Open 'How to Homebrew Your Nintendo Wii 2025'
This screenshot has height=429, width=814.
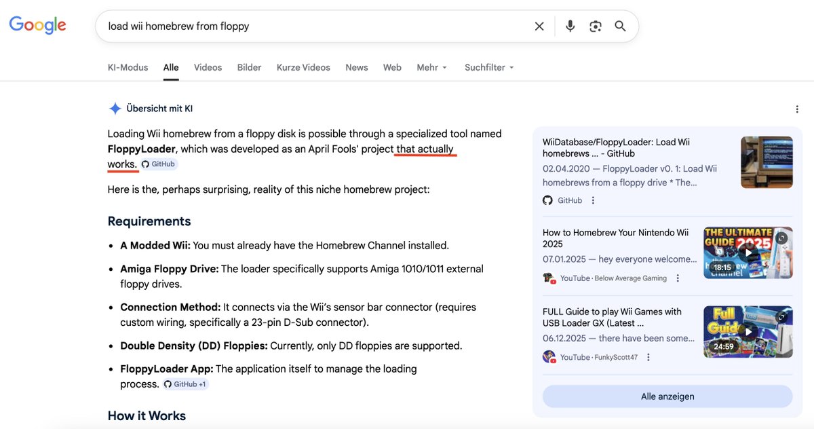click(615, 238)
